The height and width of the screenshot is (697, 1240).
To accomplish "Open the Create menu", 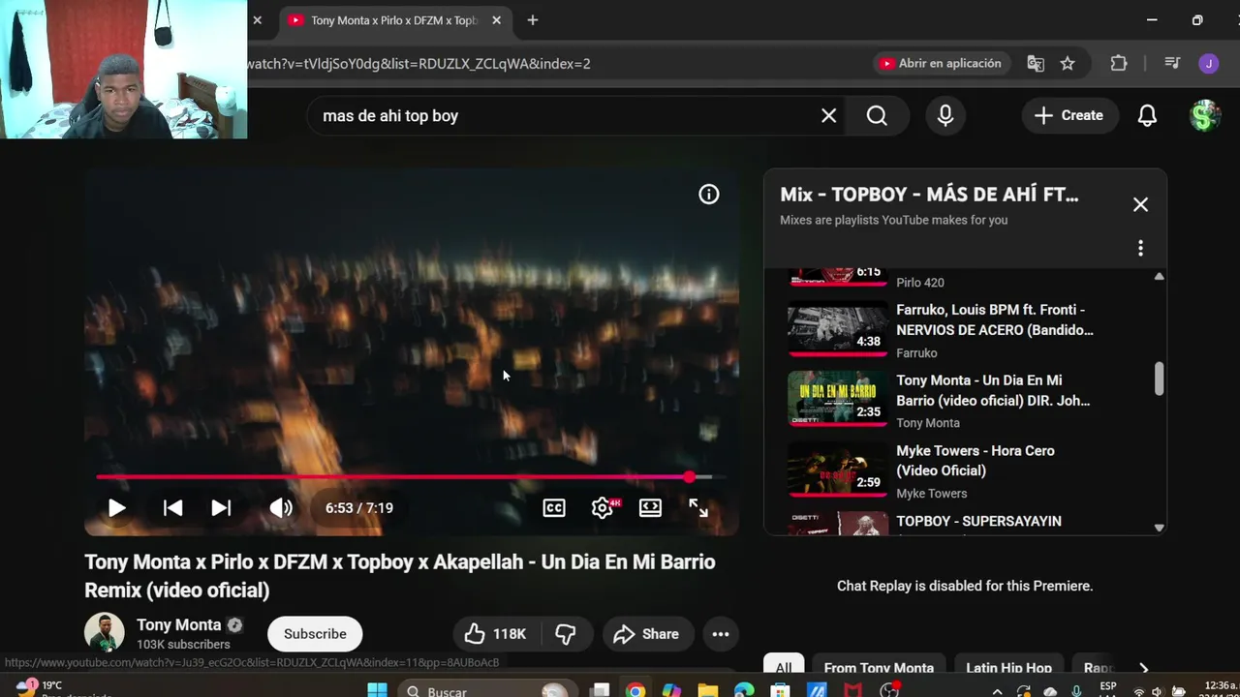I will pos(1069,116).
